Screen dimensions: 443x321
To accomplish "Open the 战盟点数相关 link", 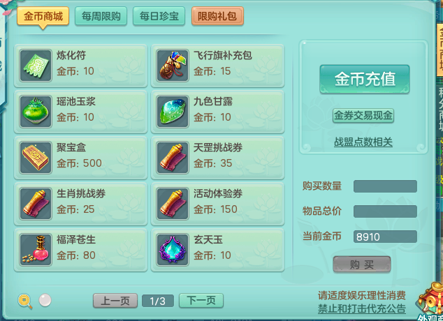I will tap(363, 142).
